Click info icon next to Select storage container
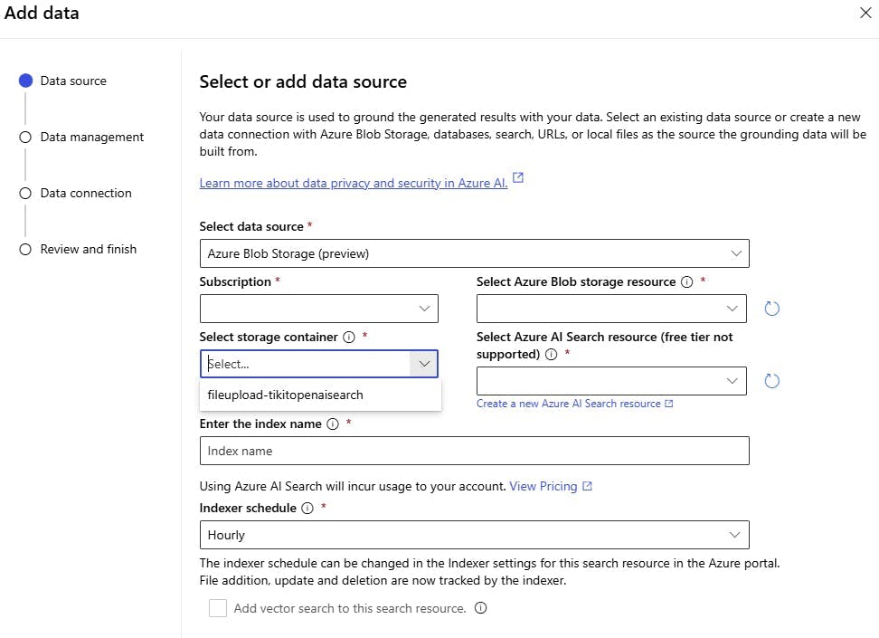Image resolution: width=879 pixels, height=638 pixels. [x=349, y=337]
